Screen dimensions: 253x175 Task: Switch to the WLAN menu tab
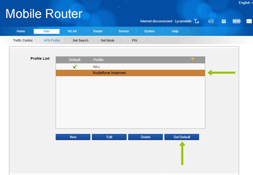click(x=72, y=31)
